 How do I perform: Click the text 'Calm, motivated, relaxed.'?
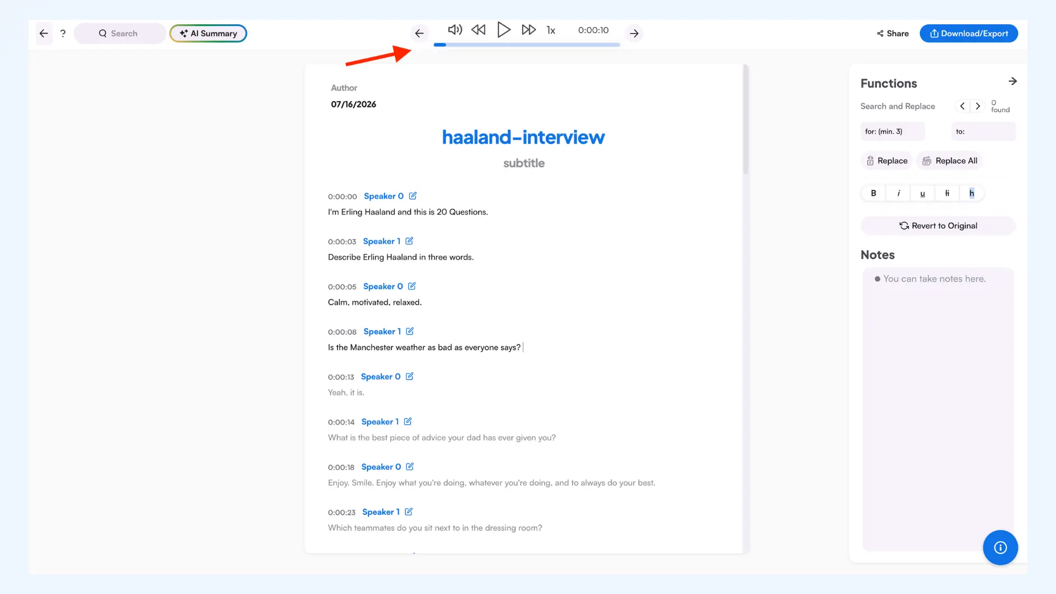[x=375, y=302]
